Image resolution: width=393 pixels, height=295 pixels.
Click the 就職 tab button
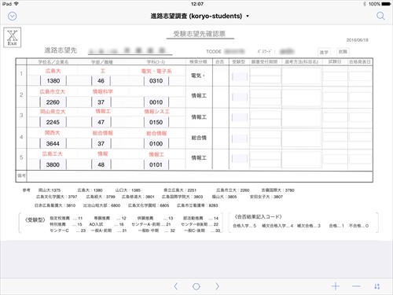coord(343,52)
